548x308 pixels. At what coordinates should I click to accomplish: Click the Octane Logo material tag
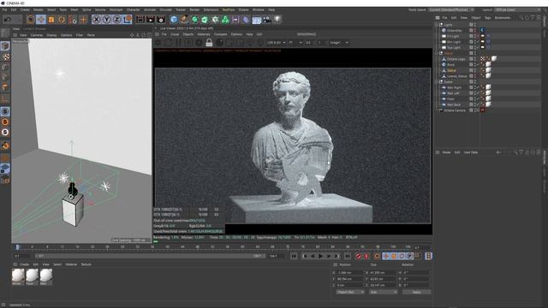494,59
